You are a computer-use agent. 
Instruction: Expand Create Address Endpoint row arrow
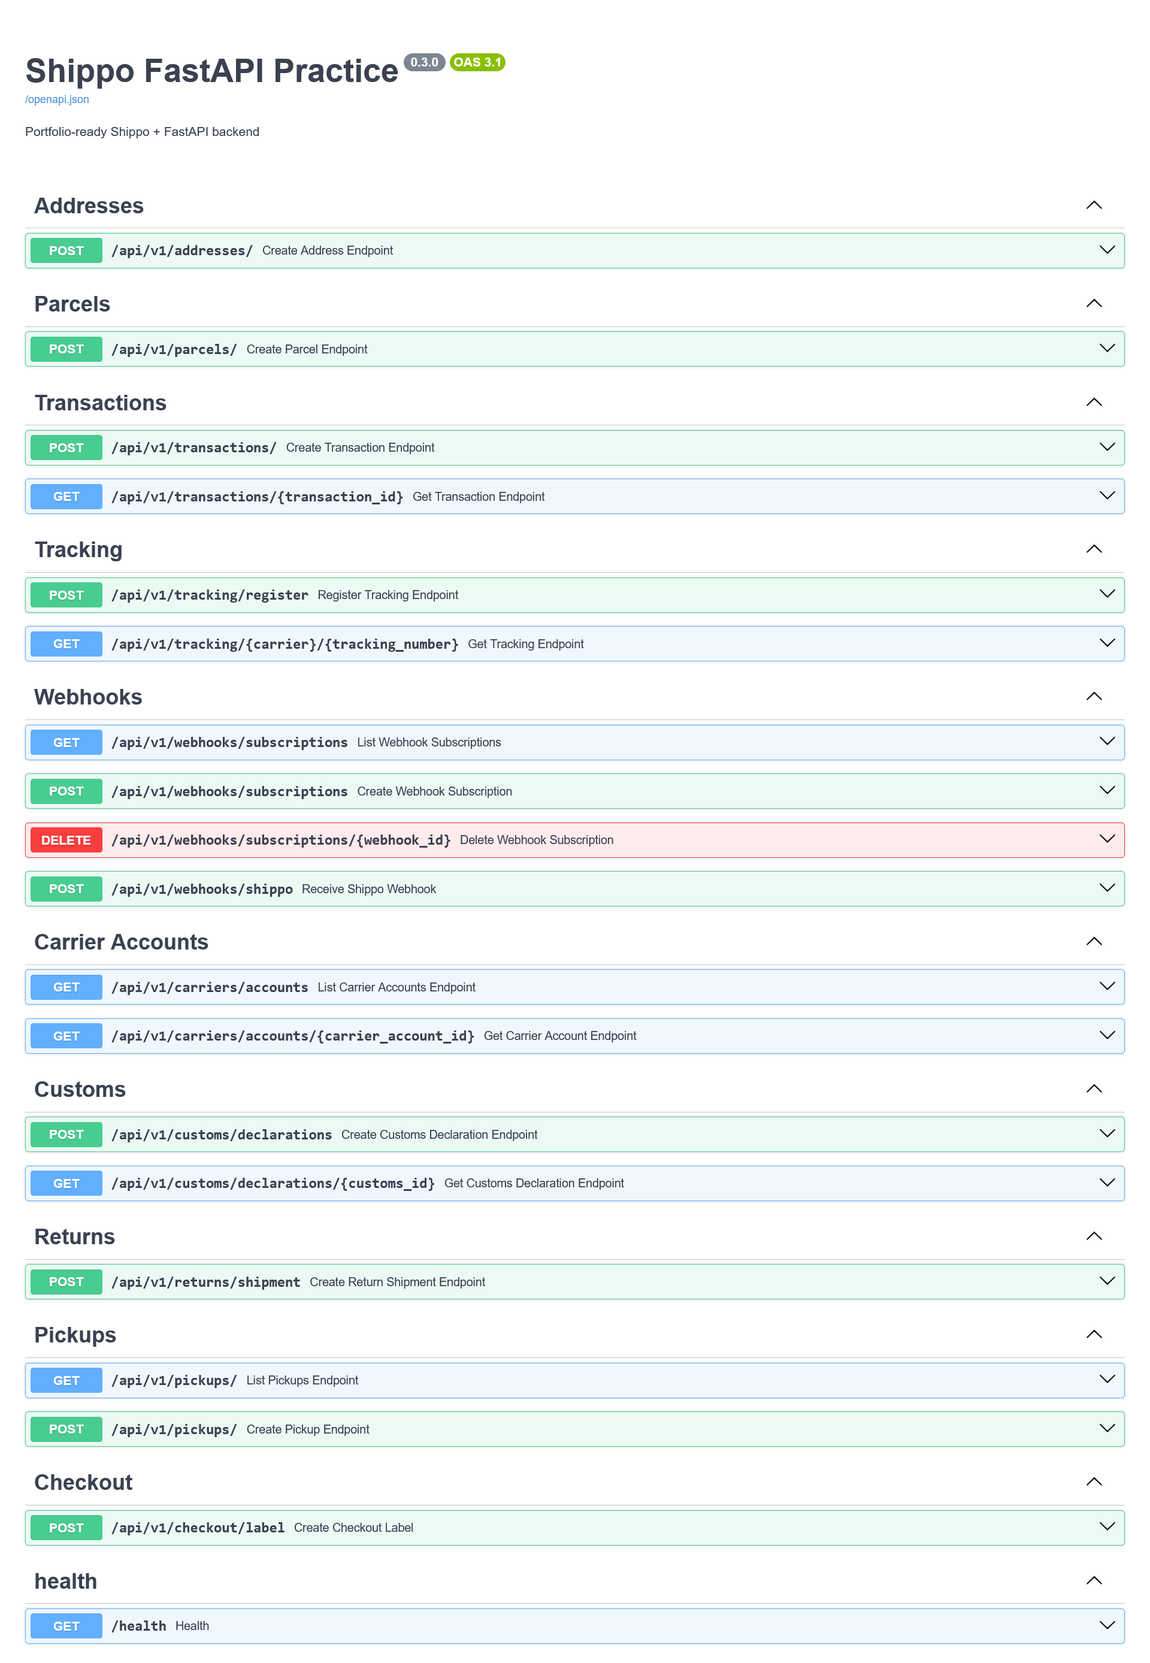coord(1107,250)
